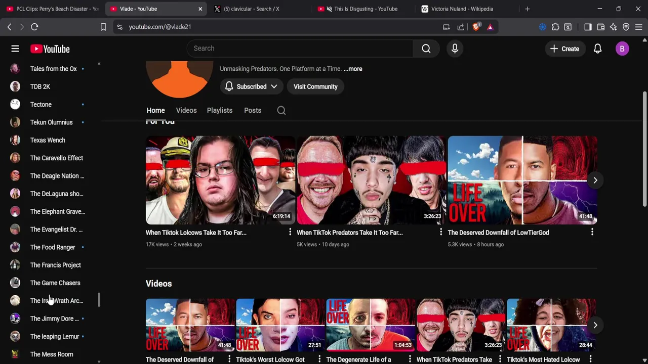Click the address bar URL

tap(160, 27)
